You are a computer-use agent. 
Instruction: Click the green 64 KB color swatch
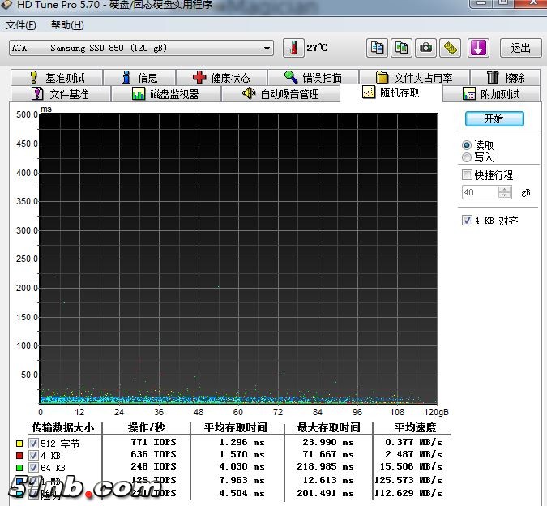point(19,467)
